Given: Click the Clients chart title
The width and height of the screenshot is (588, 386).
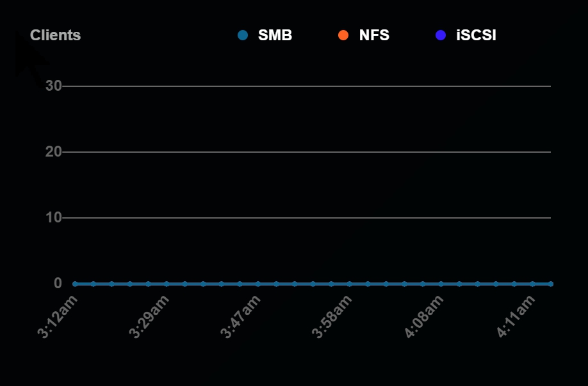Looking at the screenshot, I should pos(56,36).
